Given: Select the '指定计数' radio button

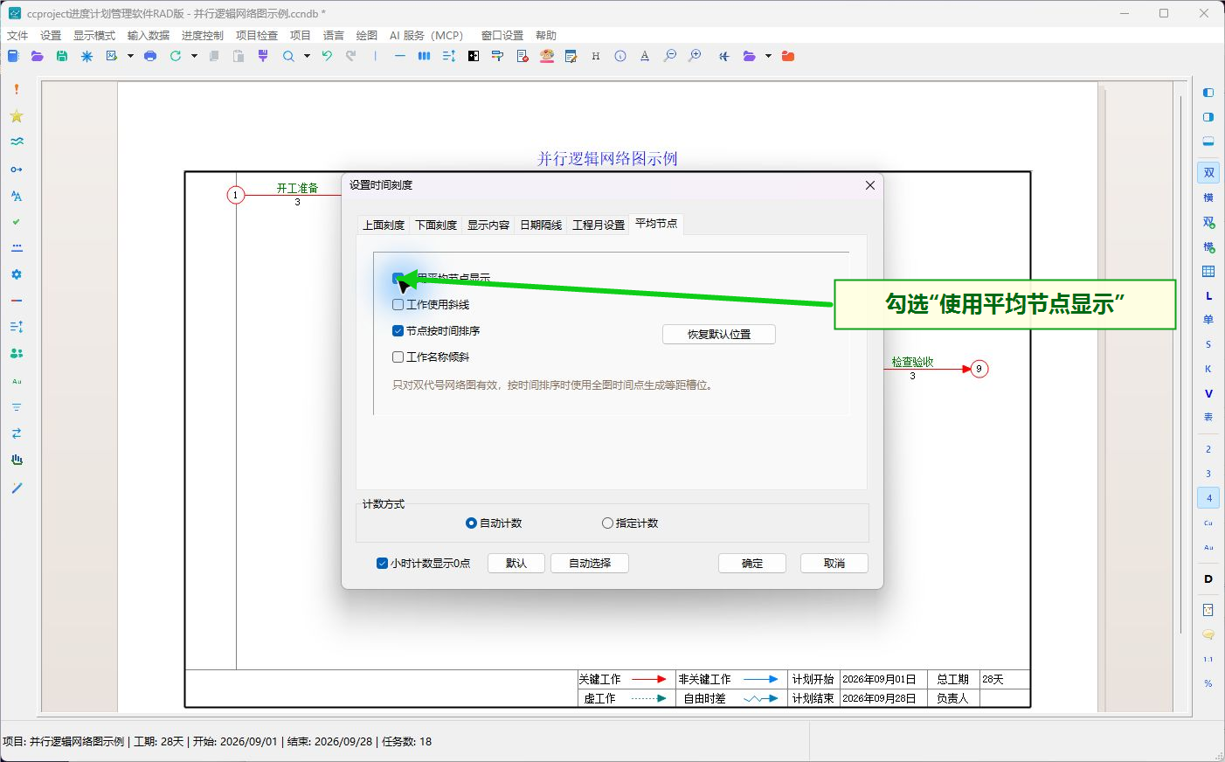Looking at the screenshot, I should tap(607, 523).
